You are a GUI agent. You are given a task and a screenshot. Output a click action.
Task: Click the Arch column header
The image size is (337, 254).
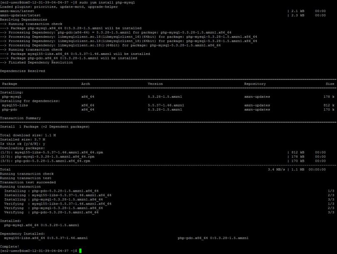tap(86, 84)
